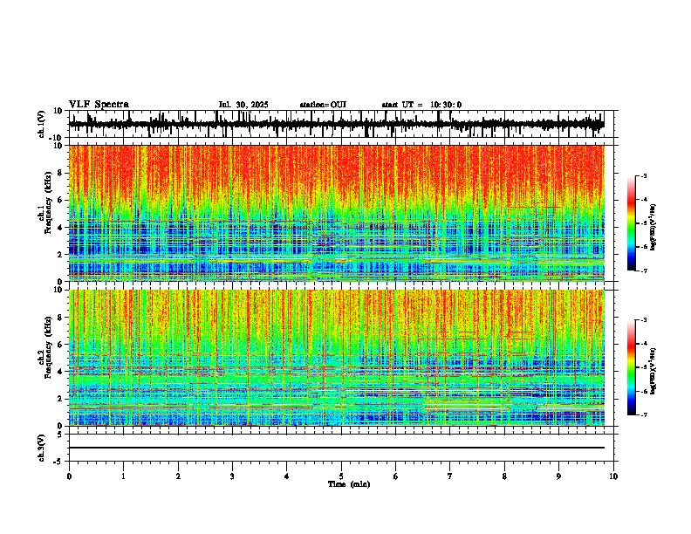The width and height of the screenshot is (691, 534).
Task: Click the "station=OUI" header label
Action: (x=323, y=105)
